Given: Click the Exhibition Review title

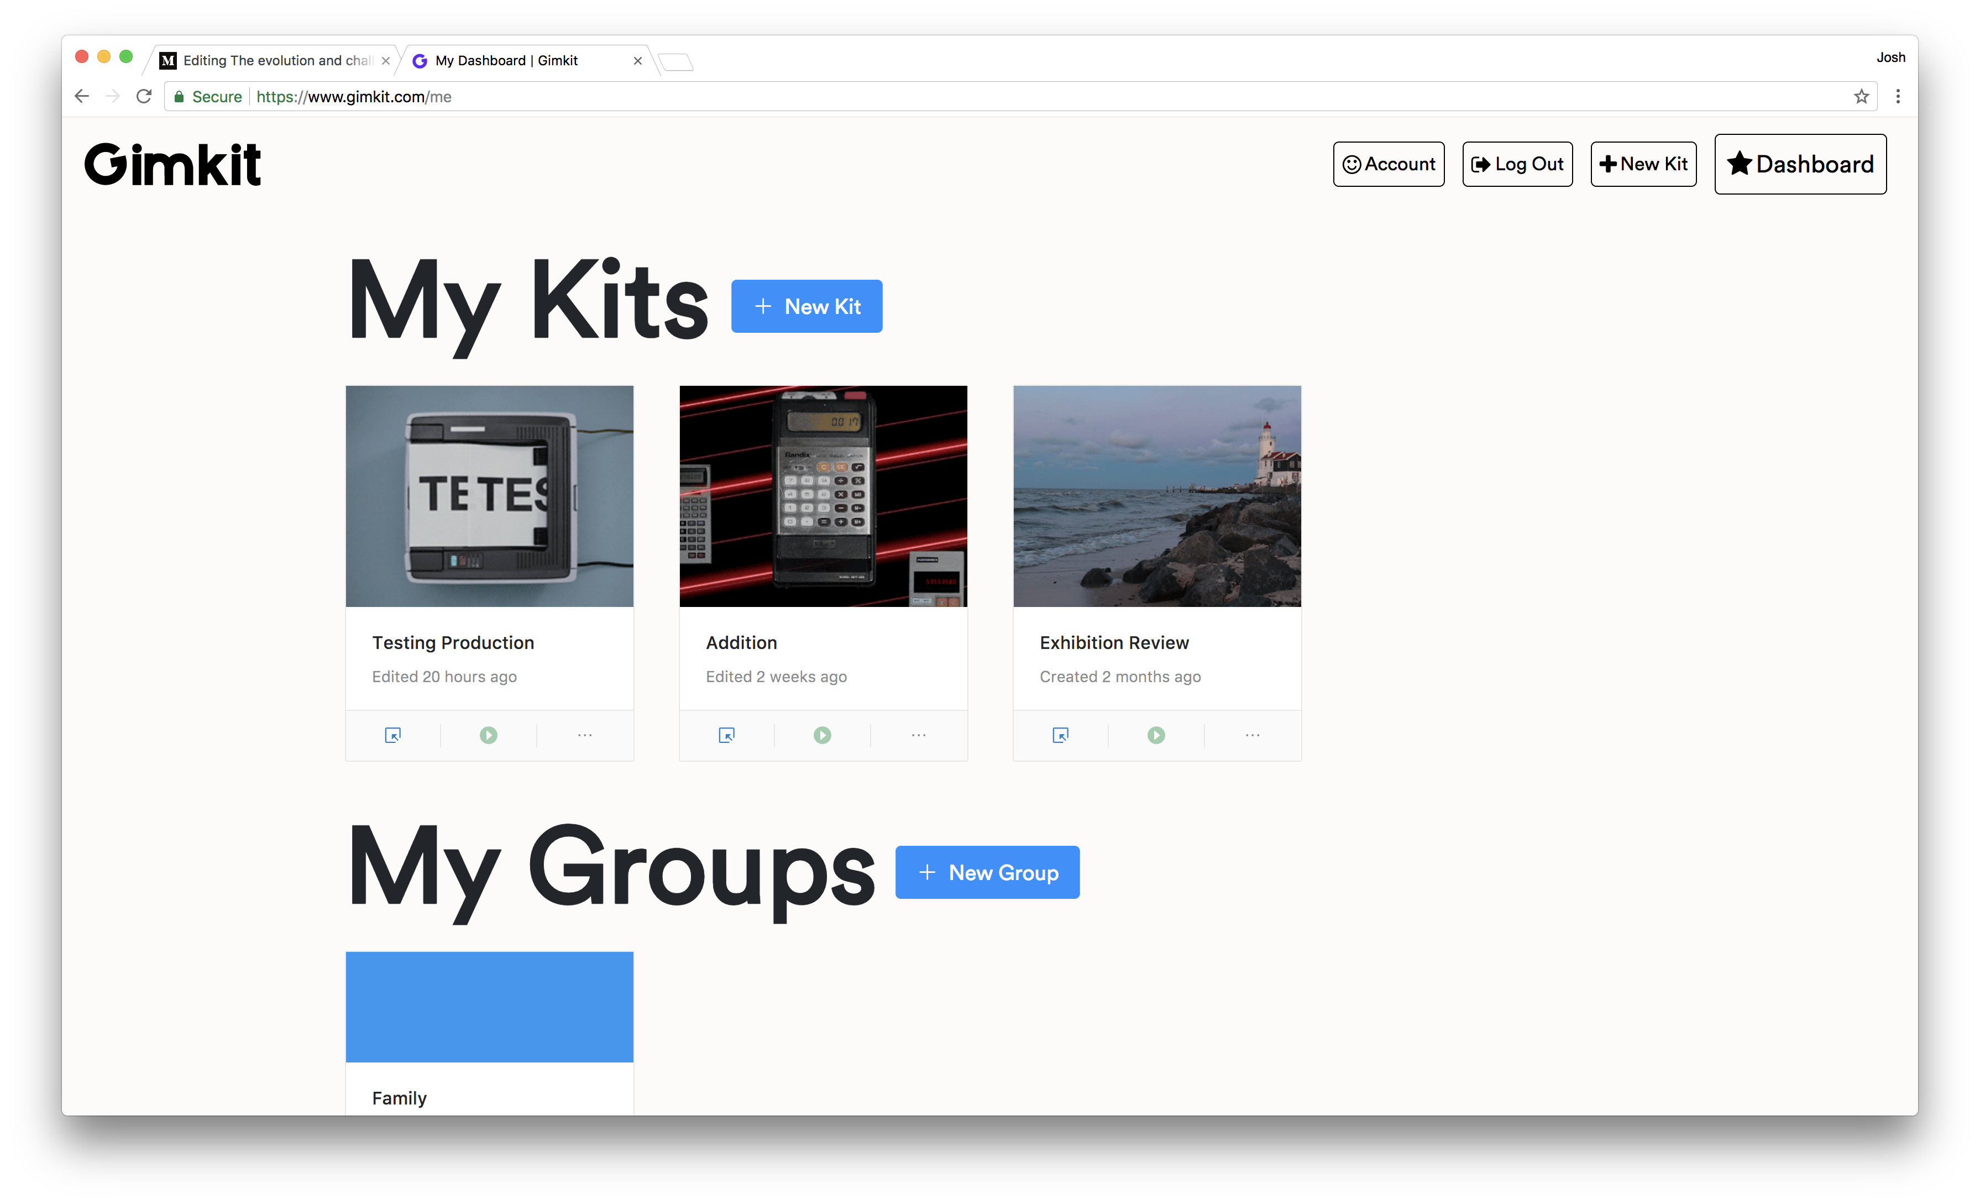Looking at the screenshot, I should point(1114,642).
